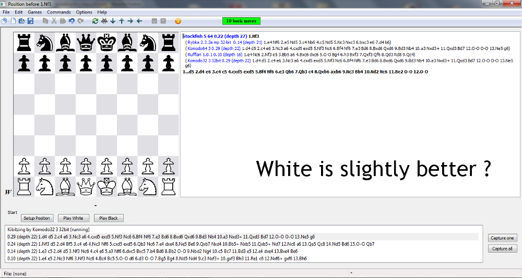
Task: Click the Cut scissors icon
Action: tap(54, 21)
